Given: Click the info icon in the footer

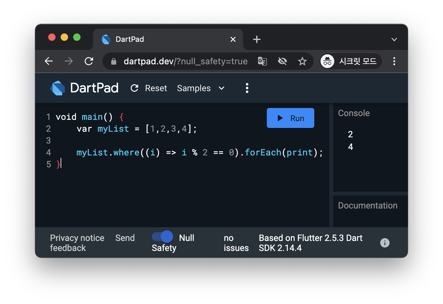Looking at the screenshot, I should [x=385, y=243].
